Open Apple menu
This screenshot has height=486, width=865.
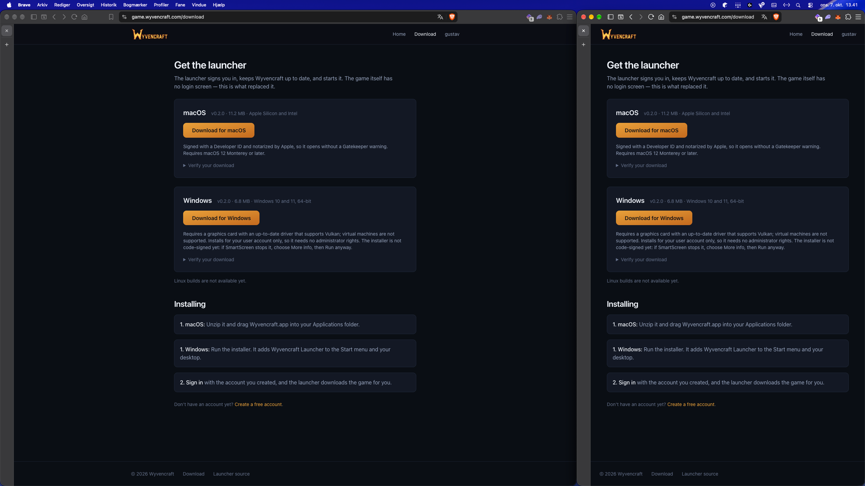[9, 5]
